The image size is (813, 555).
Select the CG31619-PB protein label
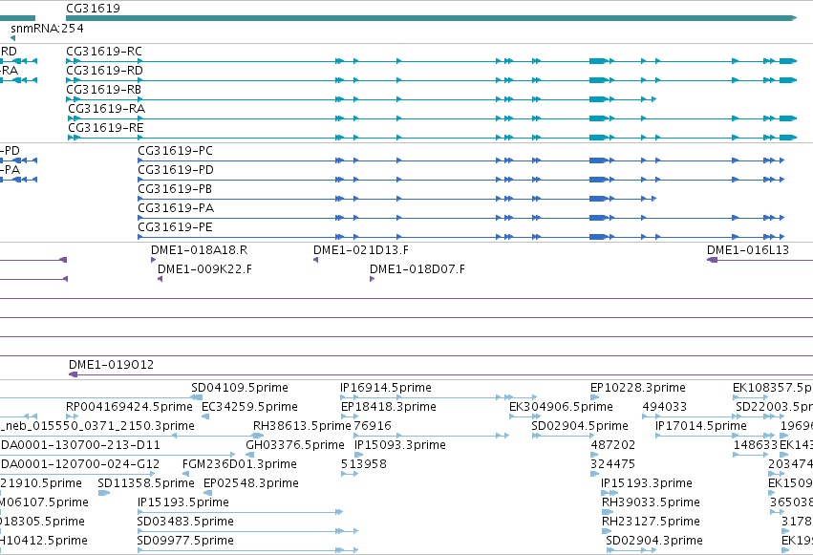click(x=175, y=189)
